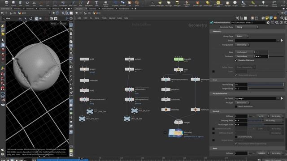Click the parameter panel search magnifier icon
Viewport: 287px width, 161px height.
pyautogui.click(x=277, y=22)
